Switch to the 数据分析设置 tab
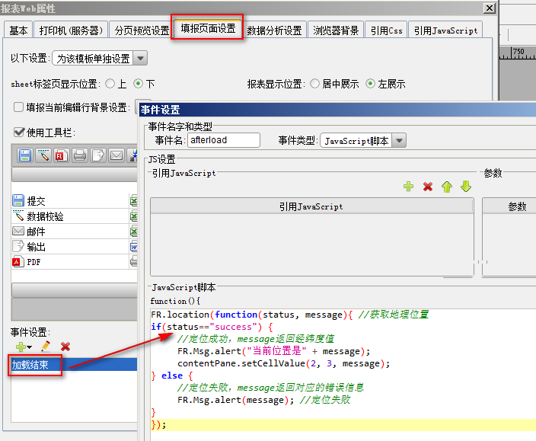 pyautogui.click(x=275, y=30)
